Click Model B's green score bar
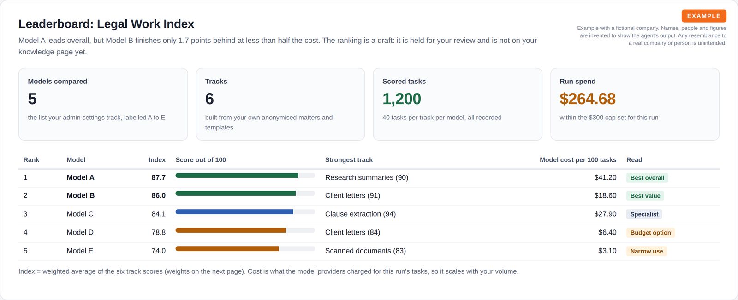The width and height of the screenshot is (738, 300). point(236,194)
